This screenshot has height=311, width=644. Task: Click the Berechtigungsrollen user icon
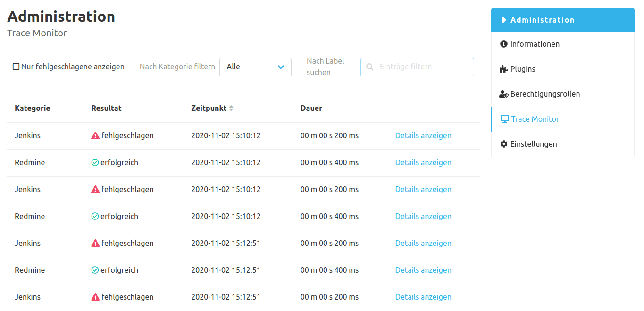[x=504, y=94]
